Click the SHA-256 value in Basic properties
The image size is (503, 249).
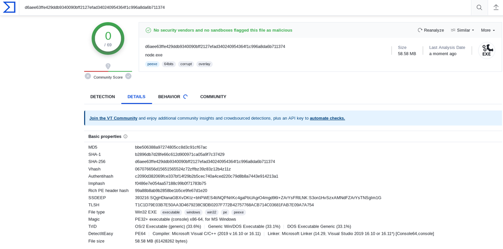[x=205, y=162]
